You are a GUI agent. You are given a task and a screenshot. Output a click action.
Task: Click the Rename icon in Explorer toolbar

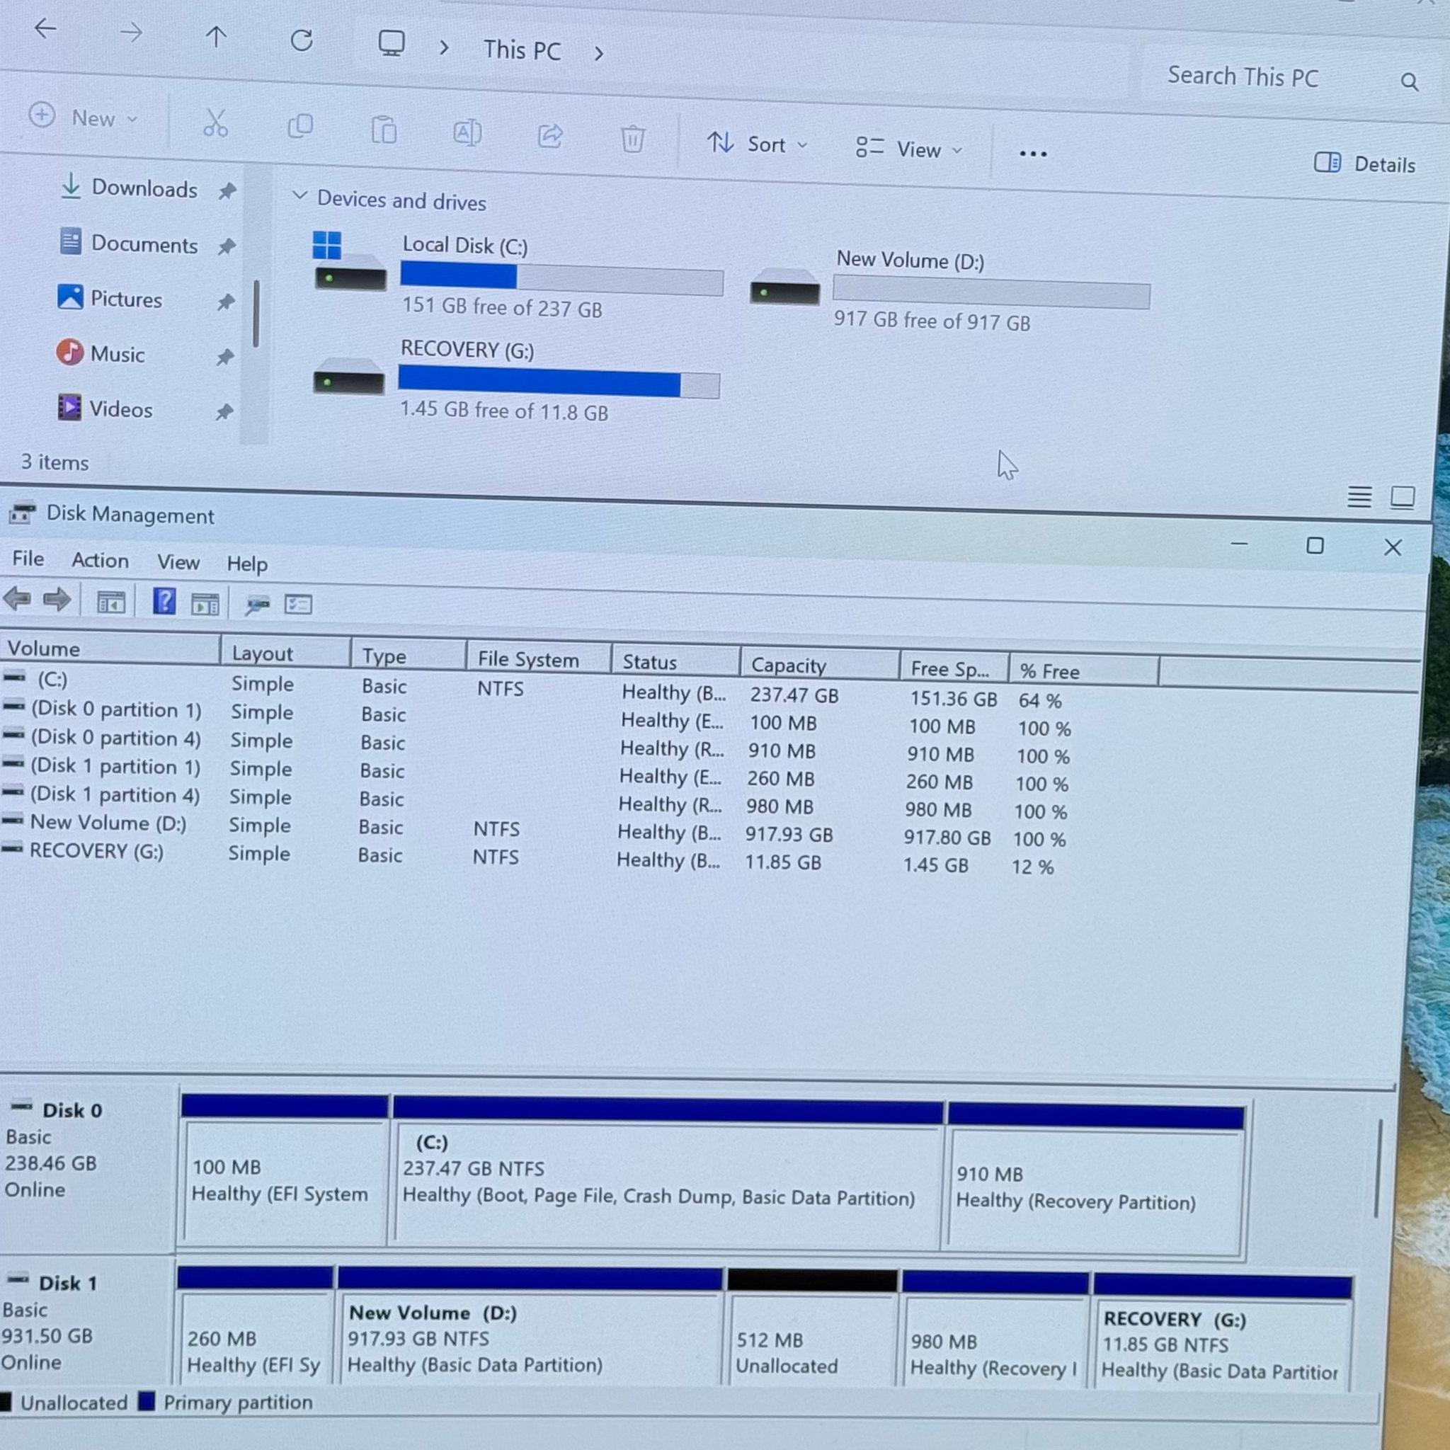467,134
